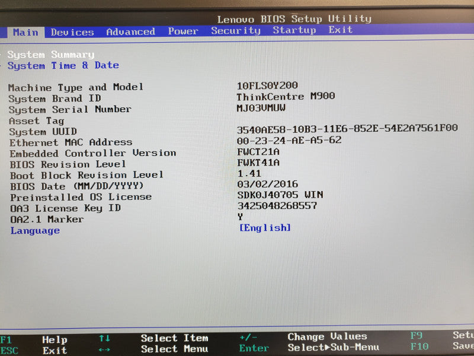Viewport: 474px width, 356px height.
Task: Open the Security tab
Action: click(x=236, y=31)
